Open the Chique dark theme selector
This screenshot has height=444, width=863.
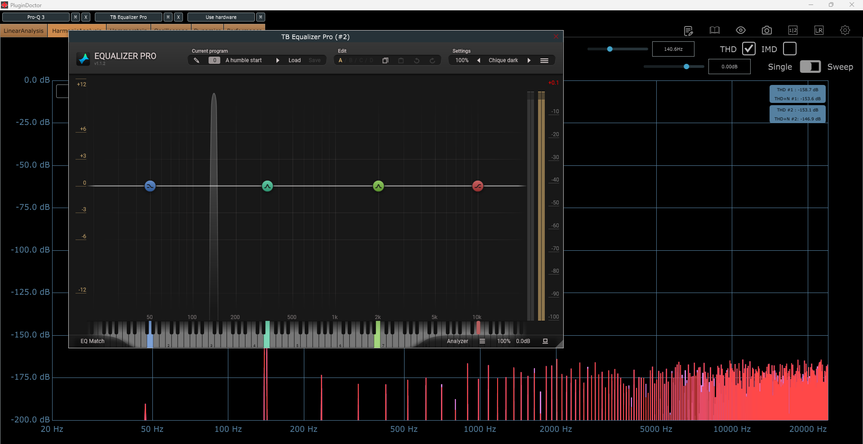503,60
